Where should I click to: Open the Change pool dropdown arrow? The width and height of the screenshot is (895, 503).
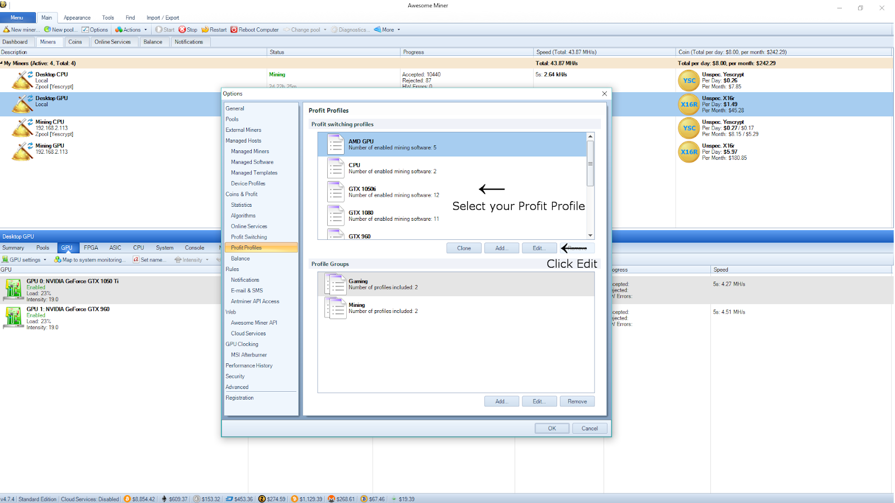pyautogui.click(x=325, y=30)
